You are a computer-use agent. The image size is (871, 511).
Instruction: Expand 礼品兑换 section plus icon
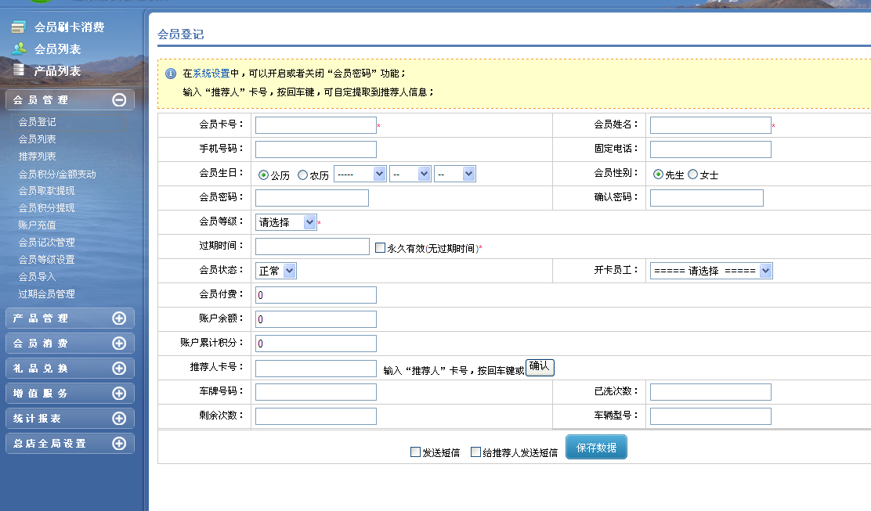[119, 368]
